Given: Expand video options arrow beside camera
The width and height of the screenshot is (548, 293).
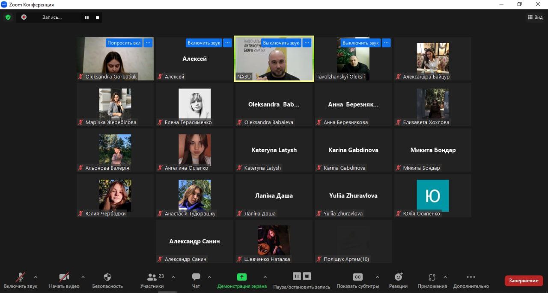Looking at the screenshot, I should click(83, 277).
